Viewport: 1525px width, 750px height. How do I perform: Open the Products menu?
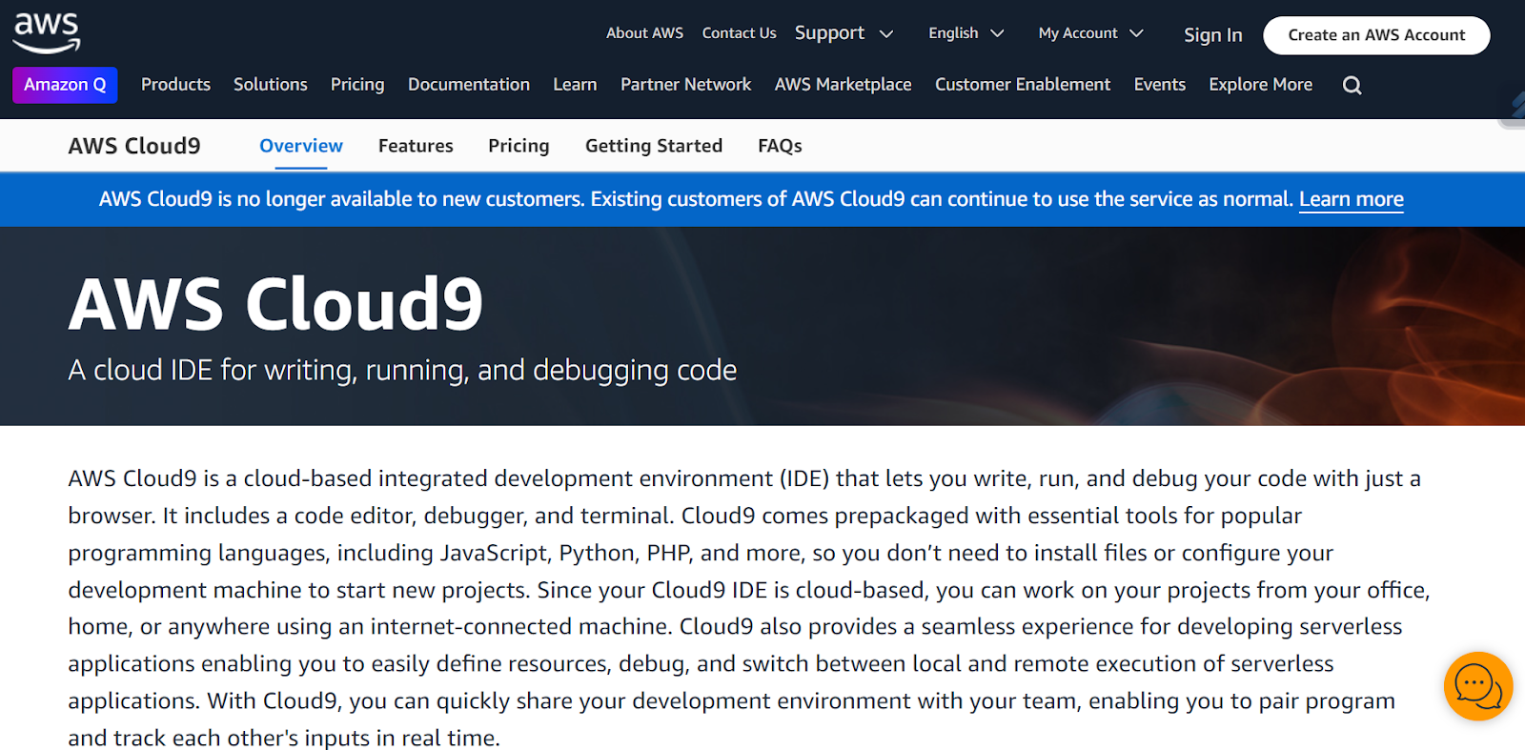point(175,85)
